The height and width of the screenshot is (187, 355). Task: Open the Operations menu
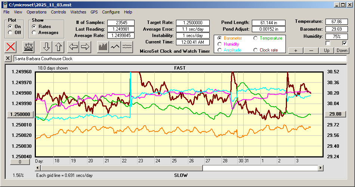click(37, 12)
